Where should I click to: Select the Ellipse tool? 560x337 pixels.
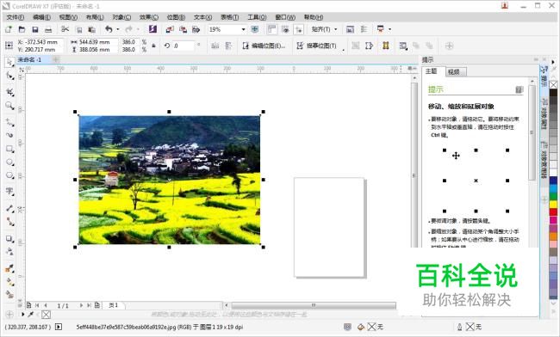tap(9, 162)
